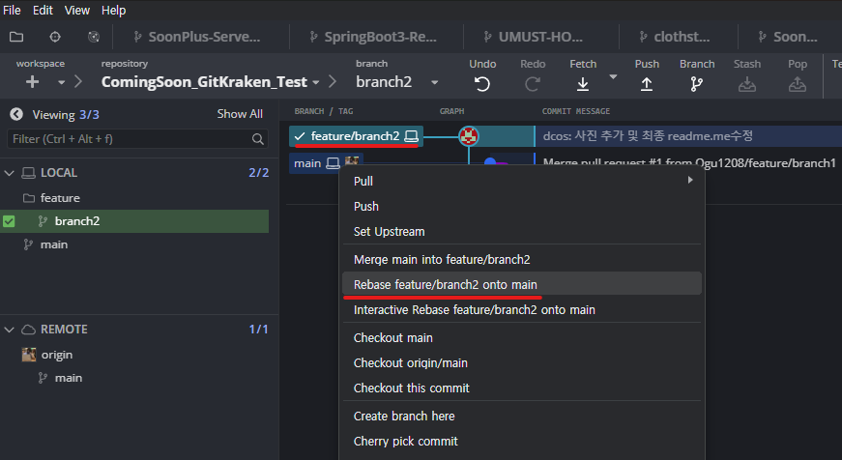Click the crosshair focus icon in tab bar

[55, 37]
